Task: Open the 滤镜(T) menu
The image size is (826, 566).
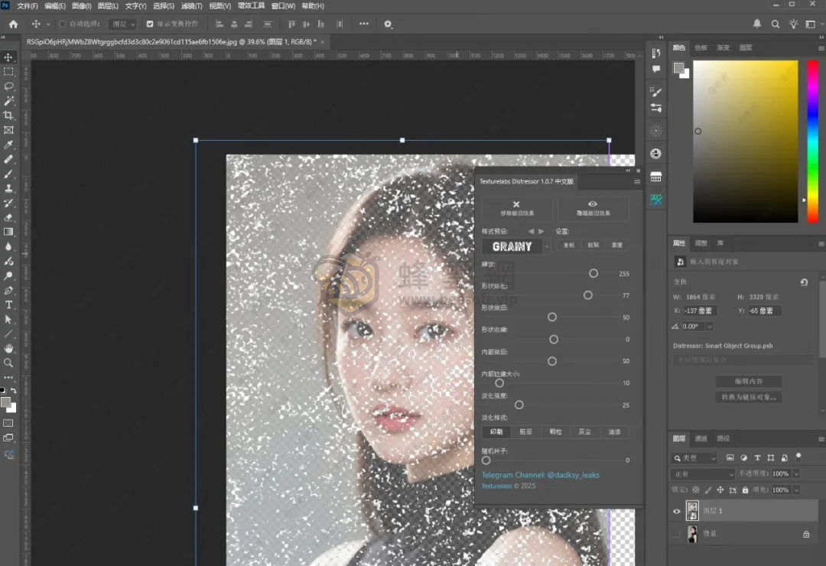Action: pyautogui.click(x=191, y=6)
